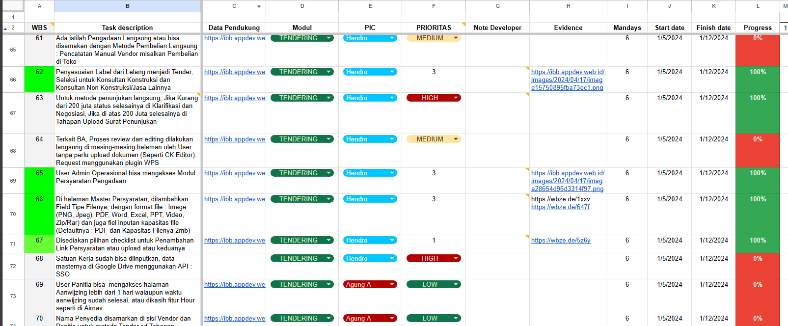Image resolution: width=788 pixels, height=326 pixels.
Task: Select the green WBS 67 cell
Action: click(39, 244)
